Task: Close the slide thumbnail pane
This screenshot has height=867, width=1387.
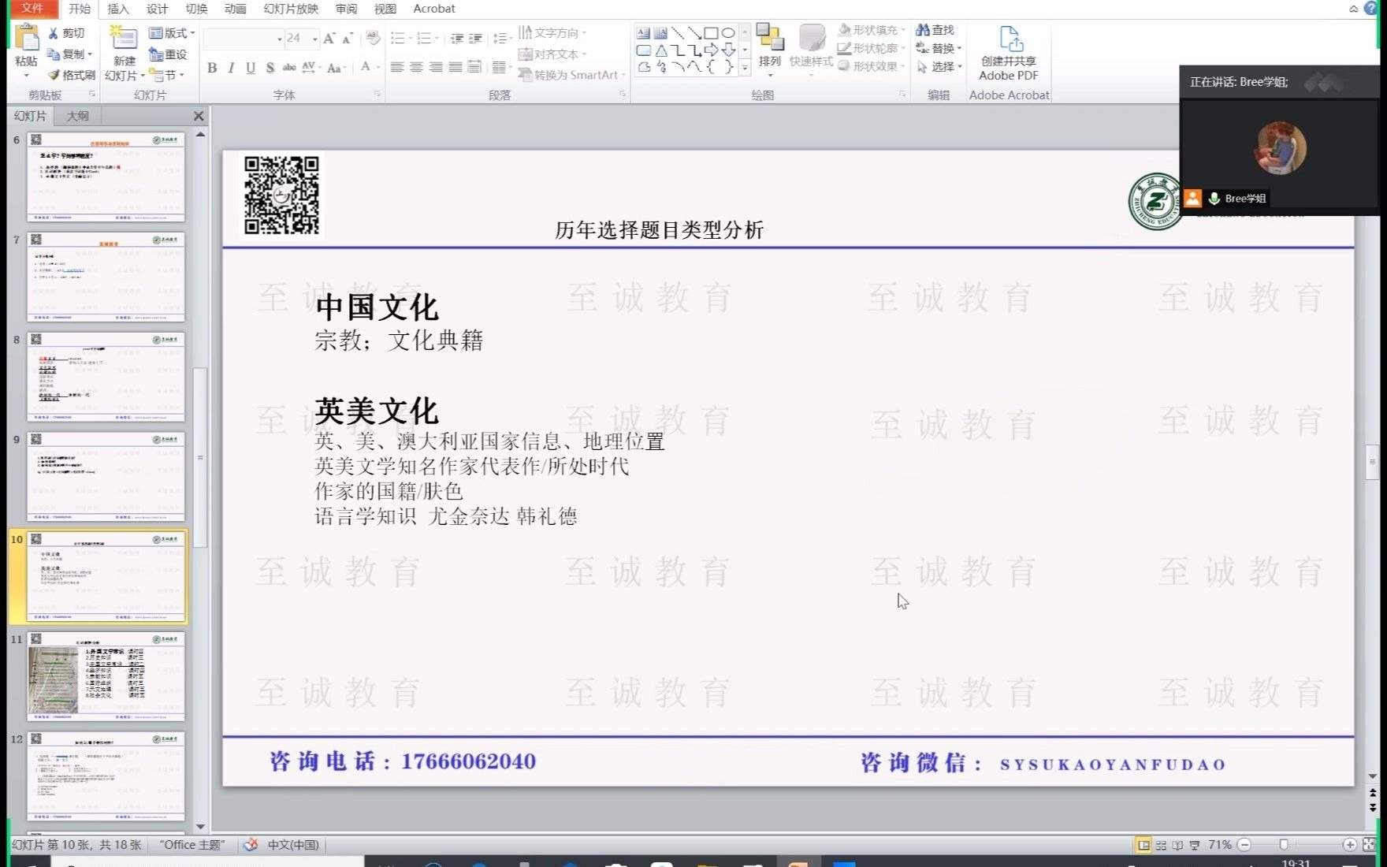Action: (x=199, y=116)
